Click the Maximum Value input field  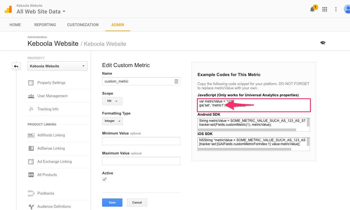(141, 161)
